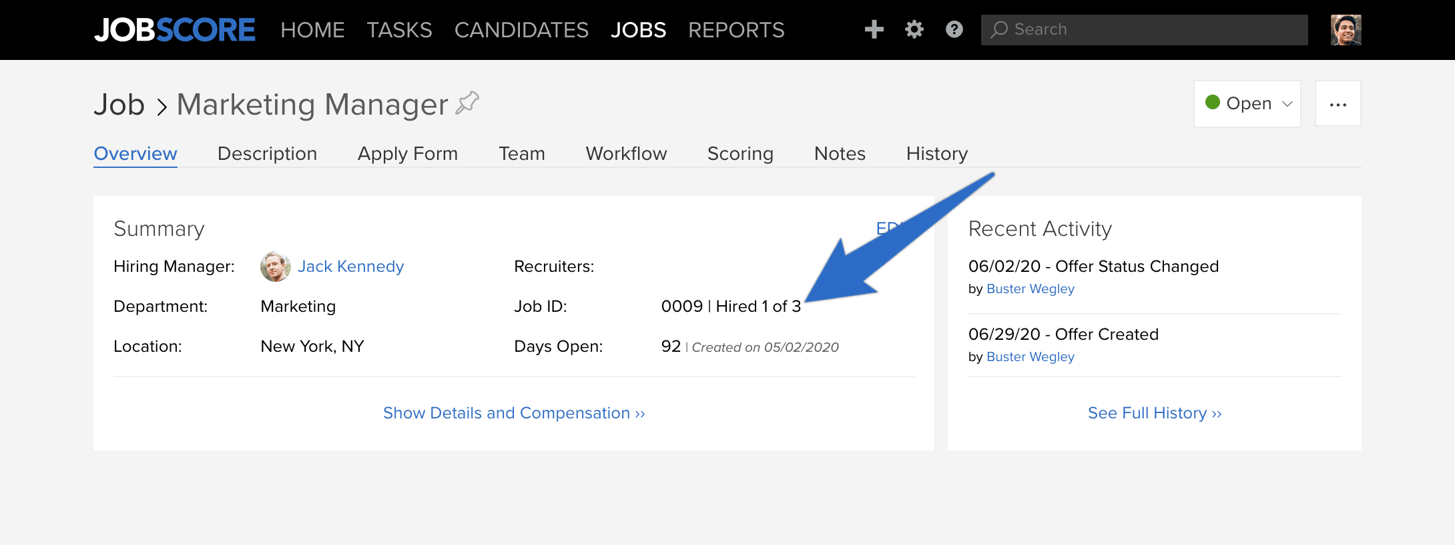This screenshot has height=545, width=1455.
Task: Click the 'New York, NY' location value
Action: [312, 346]
